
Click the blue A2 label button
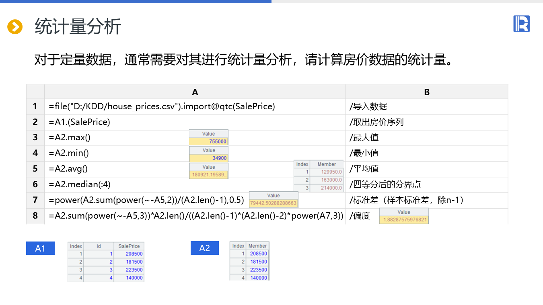tap(204, 248)
